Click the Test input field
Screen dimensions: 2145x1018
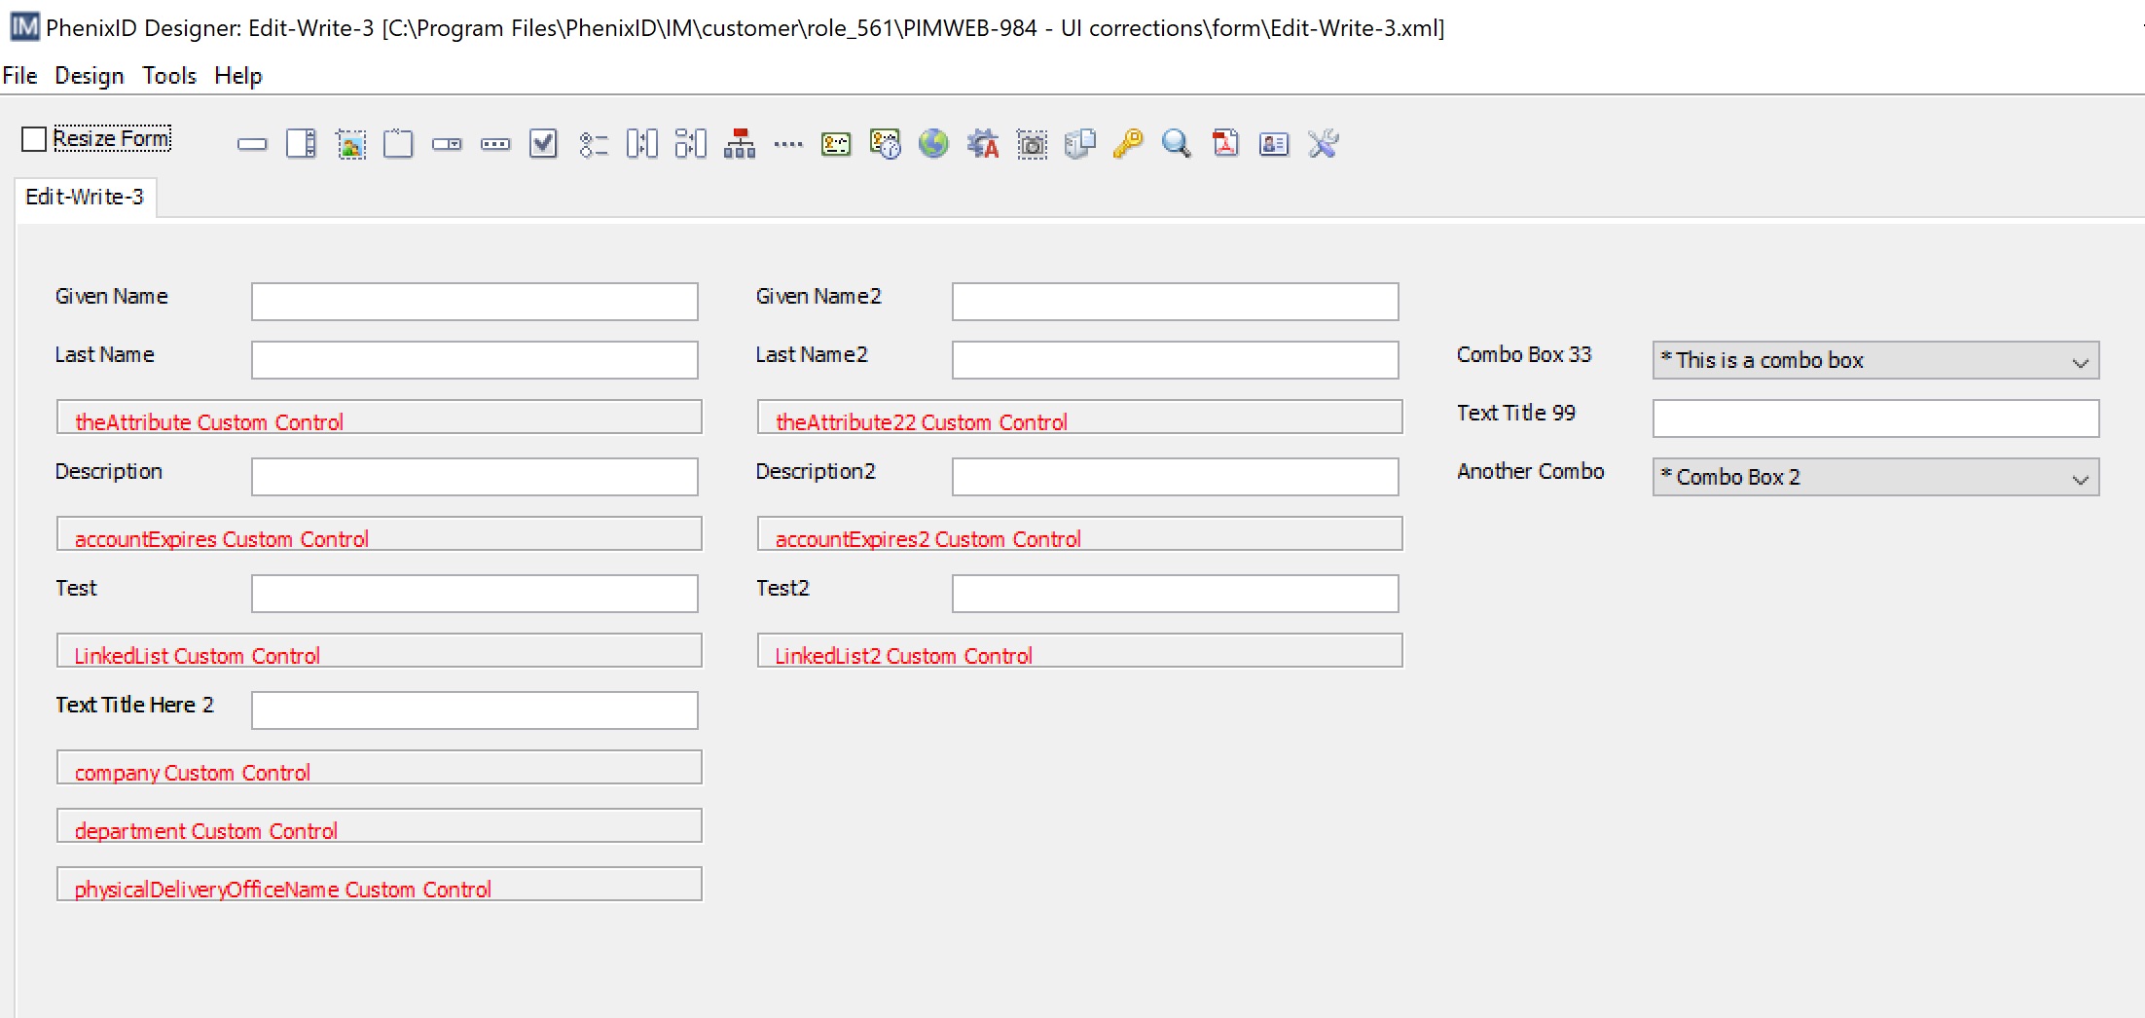point(475,594)
